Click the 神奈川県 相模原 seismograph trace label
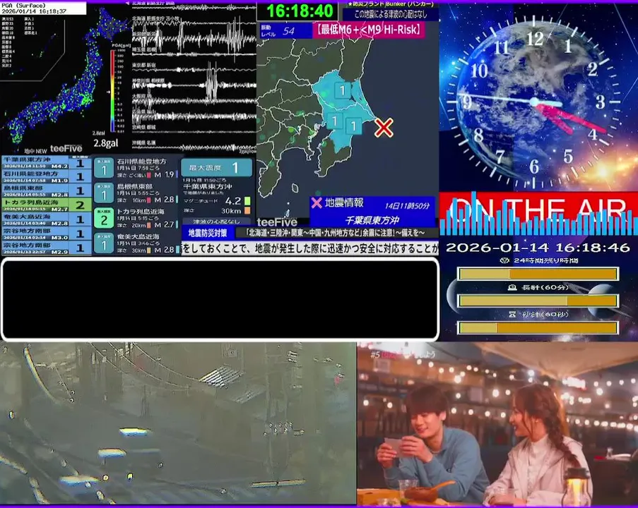Screen dimensions: 638x508 click(148, 81)
